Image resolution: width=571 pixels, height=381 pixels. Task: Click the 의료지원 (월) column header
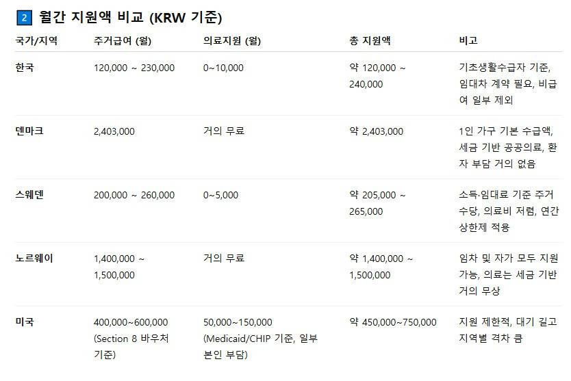(x=232, y=40)
